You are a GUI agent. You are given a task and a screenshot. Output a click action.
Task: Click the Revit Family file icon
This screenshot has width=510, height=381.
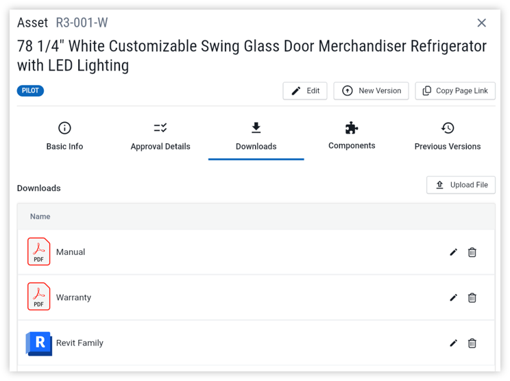pos(39,343)
